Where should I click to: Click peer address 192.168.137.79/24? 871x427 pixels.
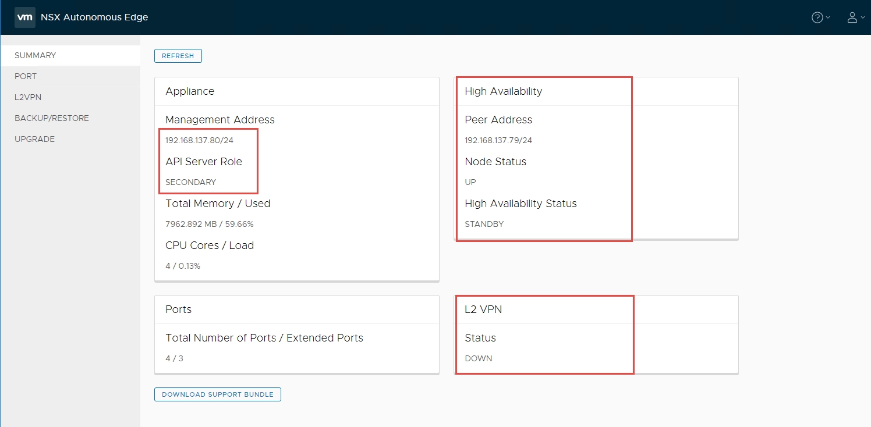point(498,140)
